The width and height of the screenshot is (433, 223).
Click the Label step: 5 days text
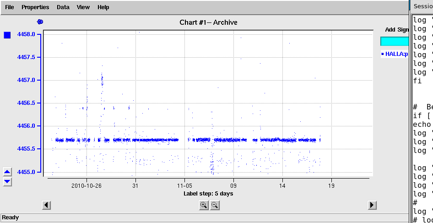pyautogui.click(x=208, y=193)
